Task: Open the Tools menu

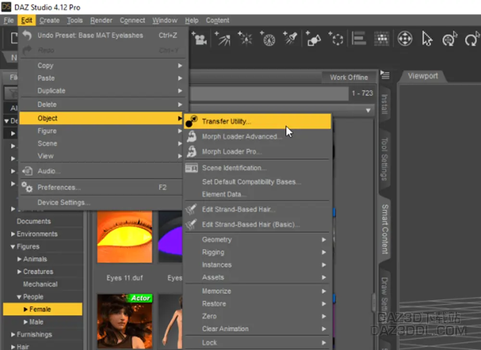Action: pos(75,20)
